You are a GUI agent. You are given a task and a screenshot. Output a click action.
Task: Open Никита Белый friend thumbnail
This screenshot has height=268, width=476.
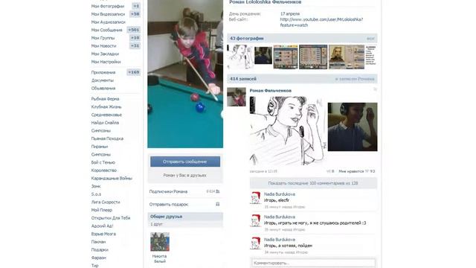coord(160,241)
